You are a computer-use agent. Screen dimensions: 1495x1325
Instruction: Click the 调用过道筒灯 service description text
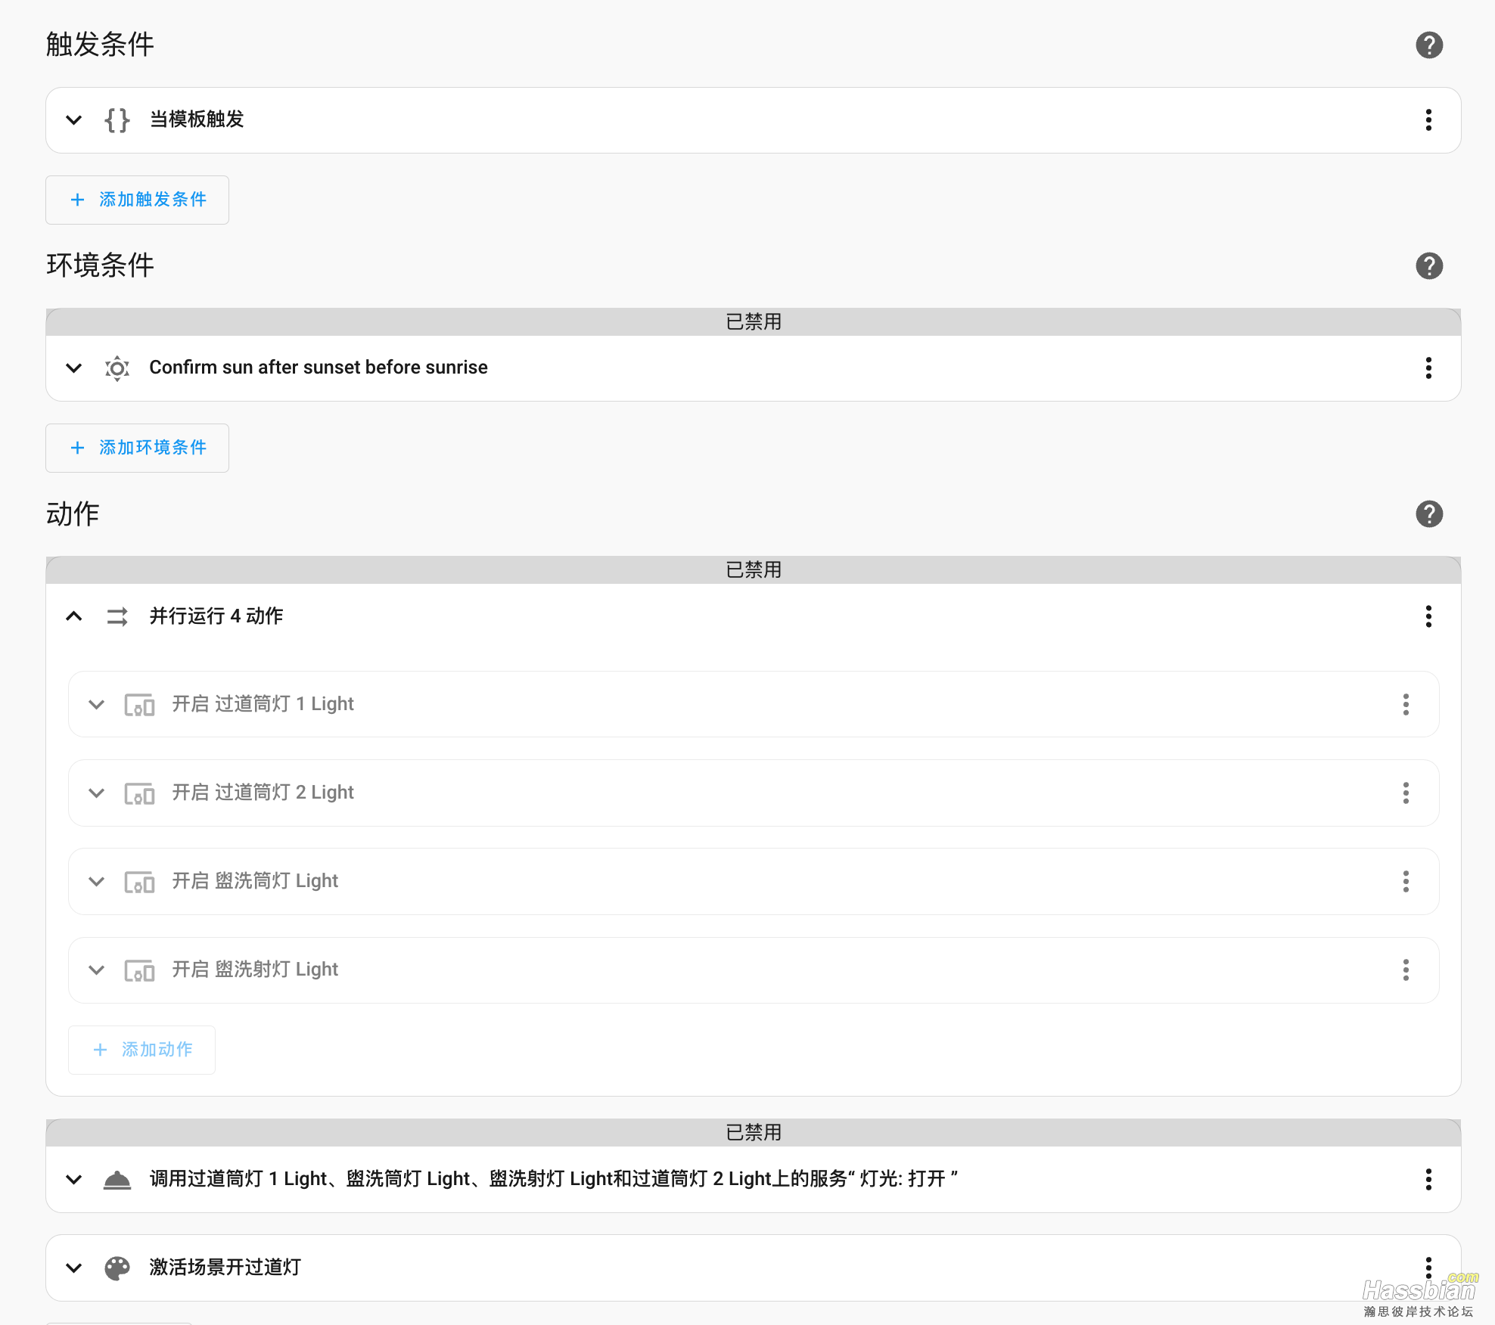coord(554,1179)
